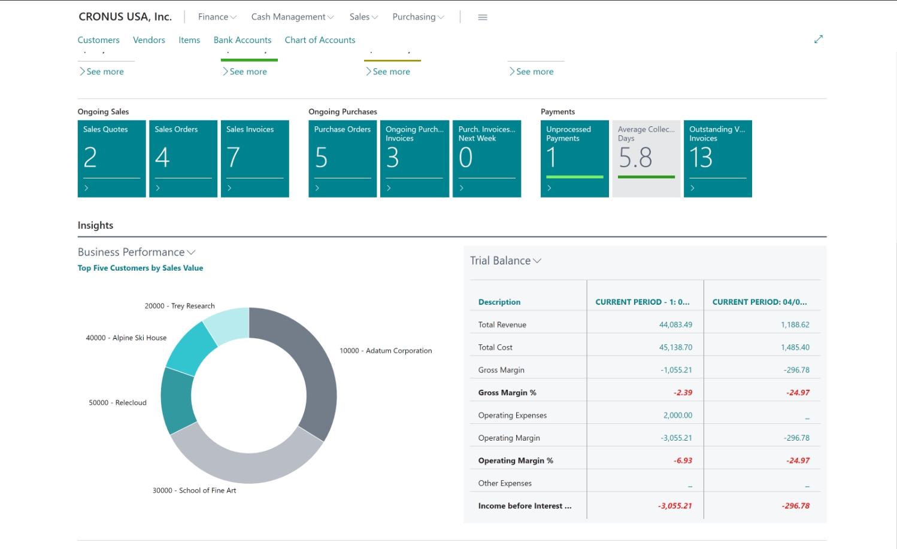The image size is (897, 549).
Task: Click Gross Margin value -1,055.21
Action: click(676, 371)
